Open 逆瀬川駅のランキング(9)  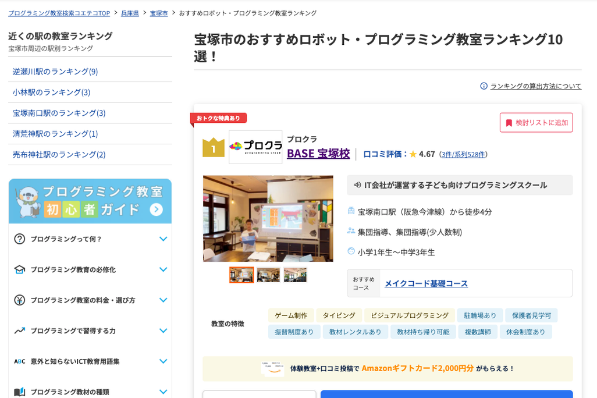pyautogui.click(x=55, y=72)
